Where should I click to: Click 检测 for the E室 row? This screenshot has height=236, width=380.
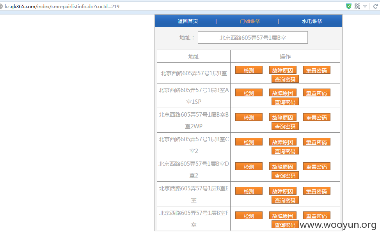point(249,191)
